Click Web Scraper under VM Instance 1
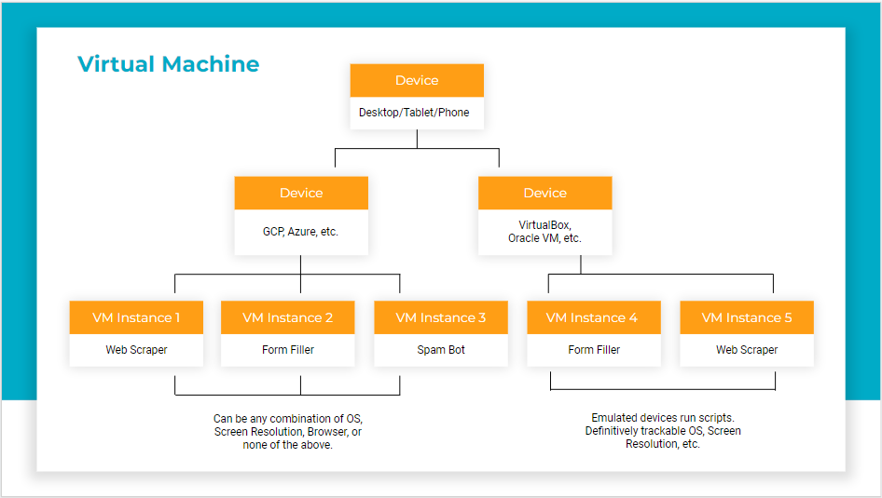This screenshot has width=882, height=498. [x=136, y=350]
